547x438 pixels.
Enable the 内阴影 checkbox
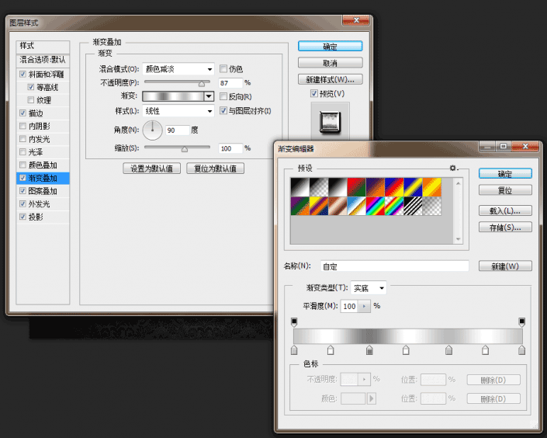click(23, 126)
